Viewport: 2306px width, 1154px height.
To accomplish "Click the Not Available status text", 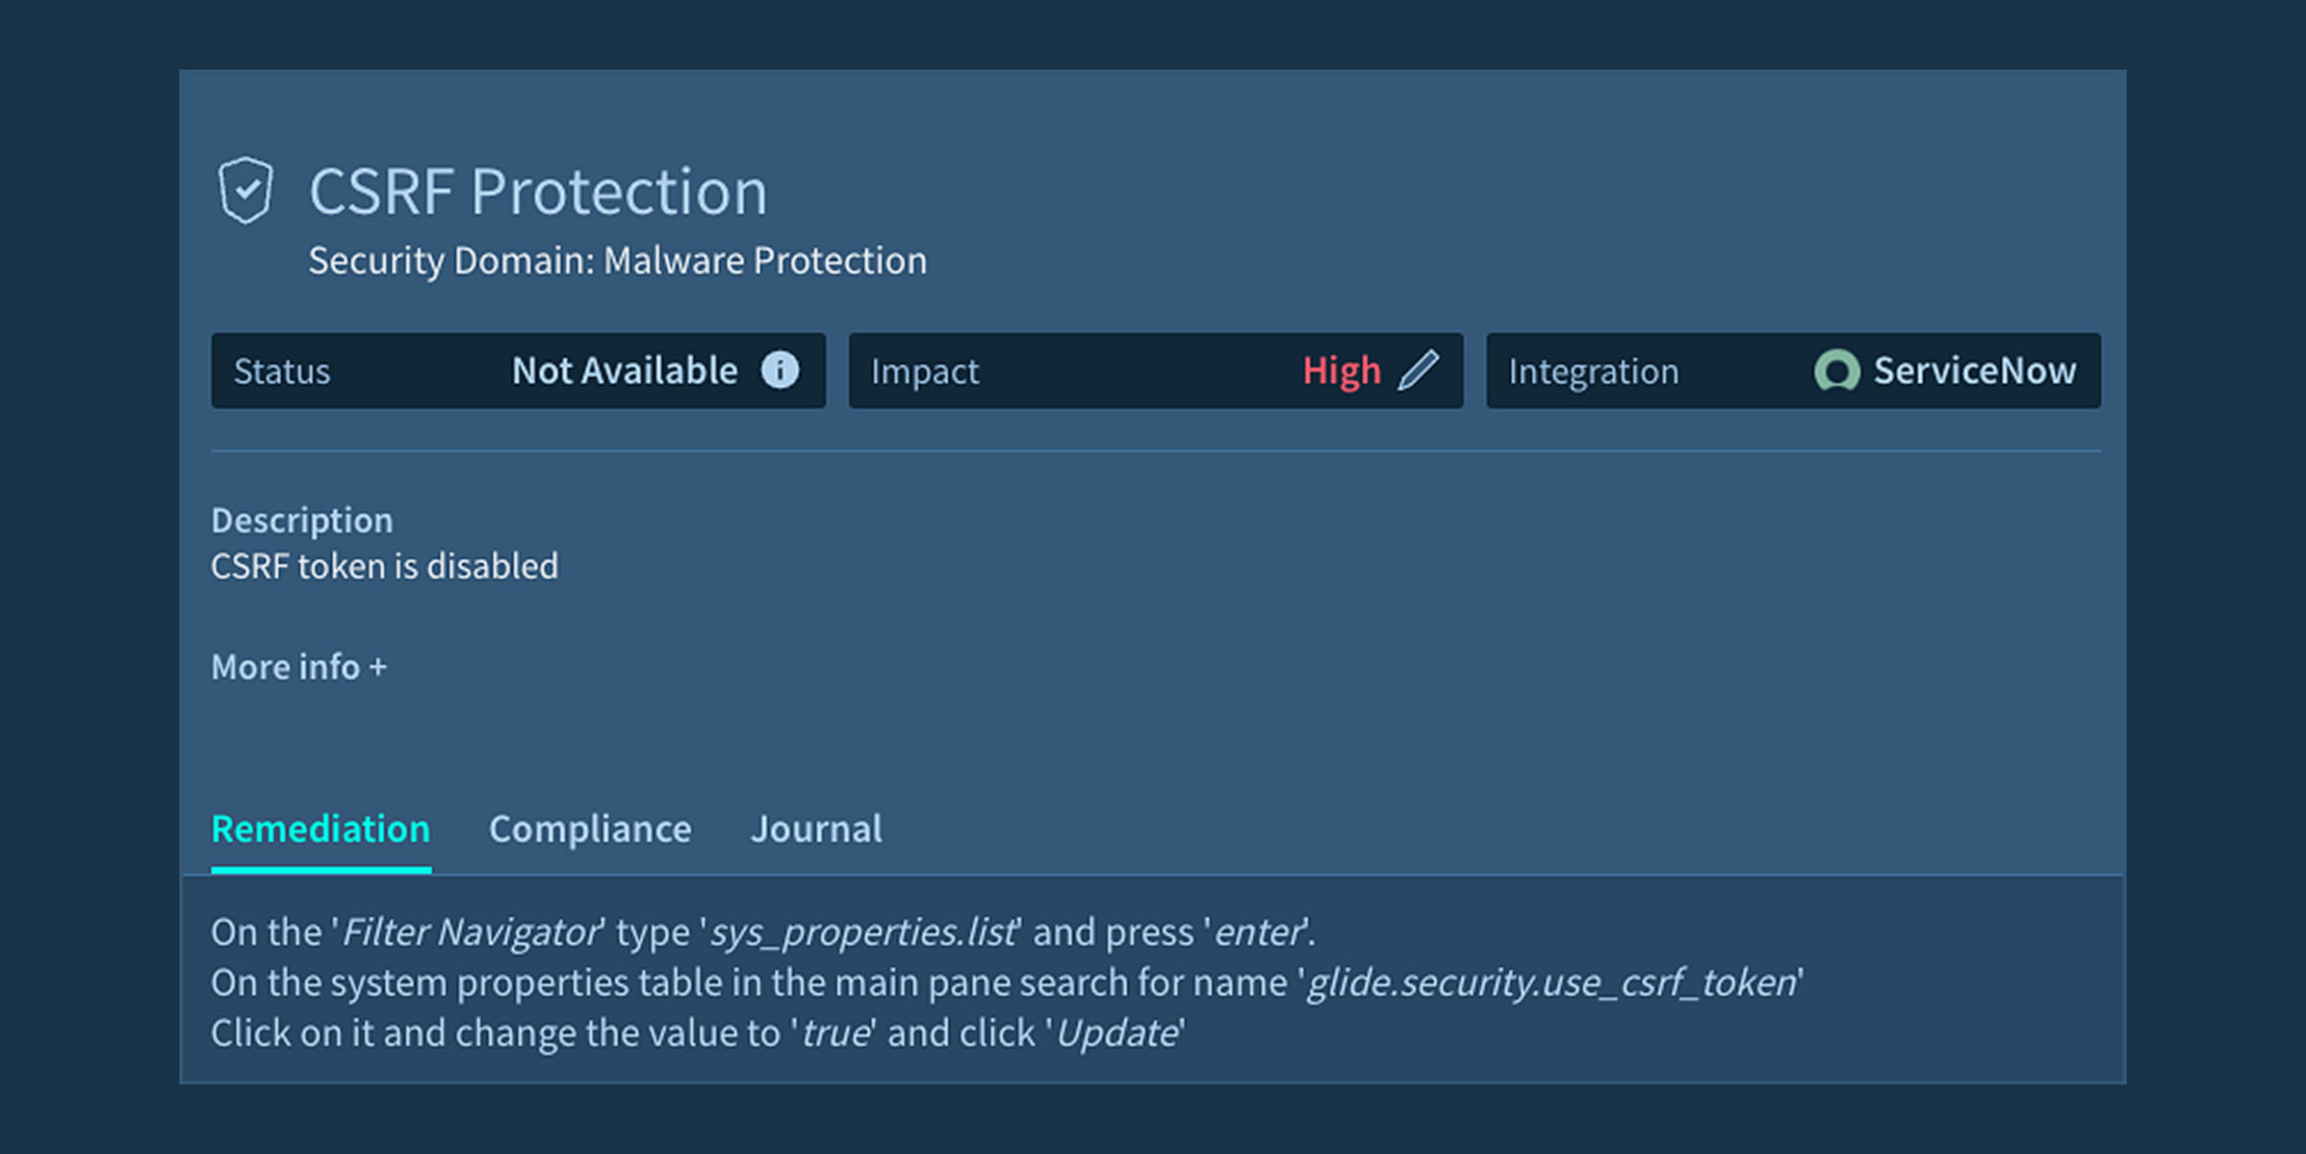I will pyautogui.click(x=624, y=371).
